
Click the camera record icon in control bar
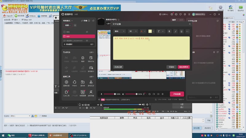158,94
